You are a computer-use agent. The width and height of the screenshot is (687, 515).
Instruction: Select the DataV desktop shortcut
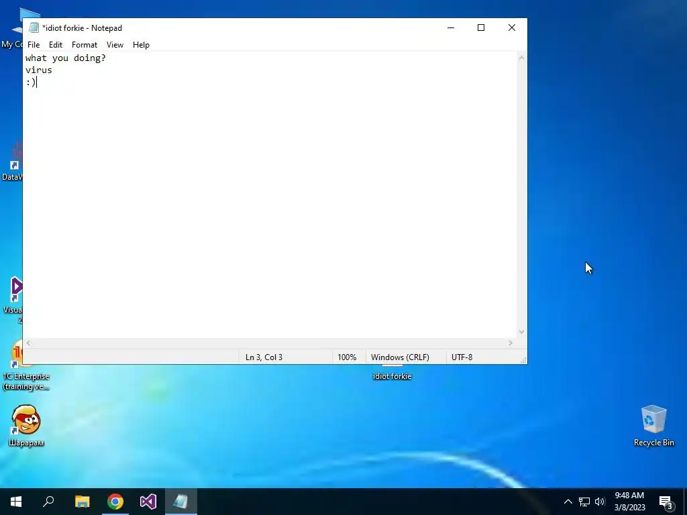12,161
